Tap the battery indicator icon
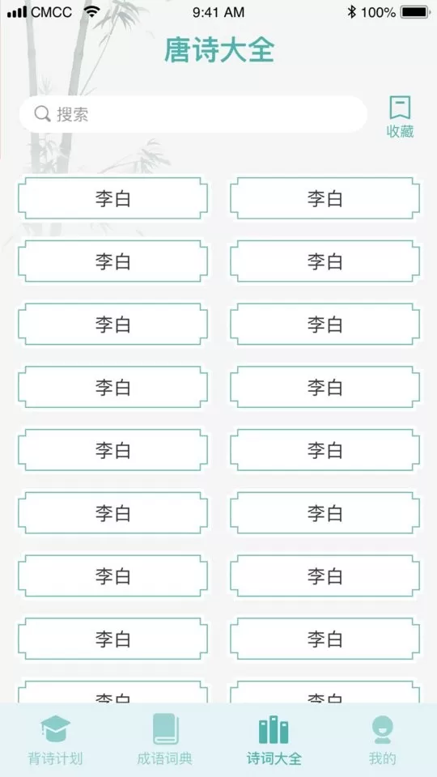Image resolution: width=437 pixels, height=777 pixels. click(x=416, y=12)
